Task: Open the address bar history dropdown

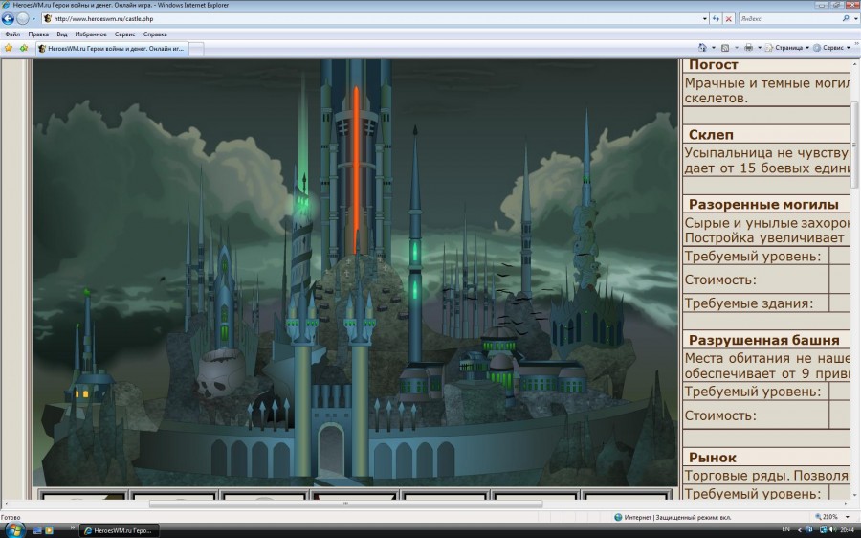Action: pos(704,19)
